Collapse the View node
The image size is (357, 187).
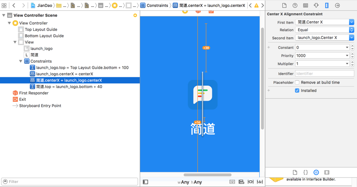tap(15, 42)
